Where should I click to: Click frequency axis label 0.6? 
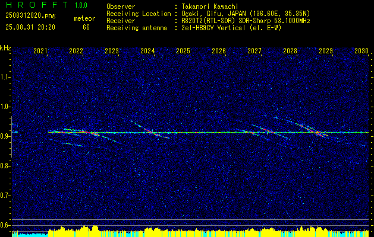(5, 225)
